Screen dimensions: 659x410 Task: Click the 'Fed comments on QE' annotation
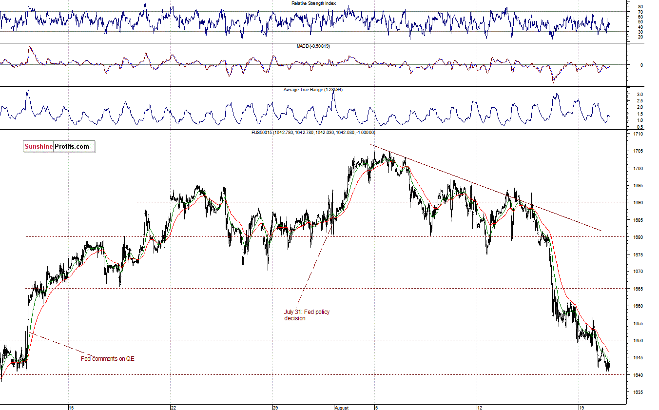(107, 359)
